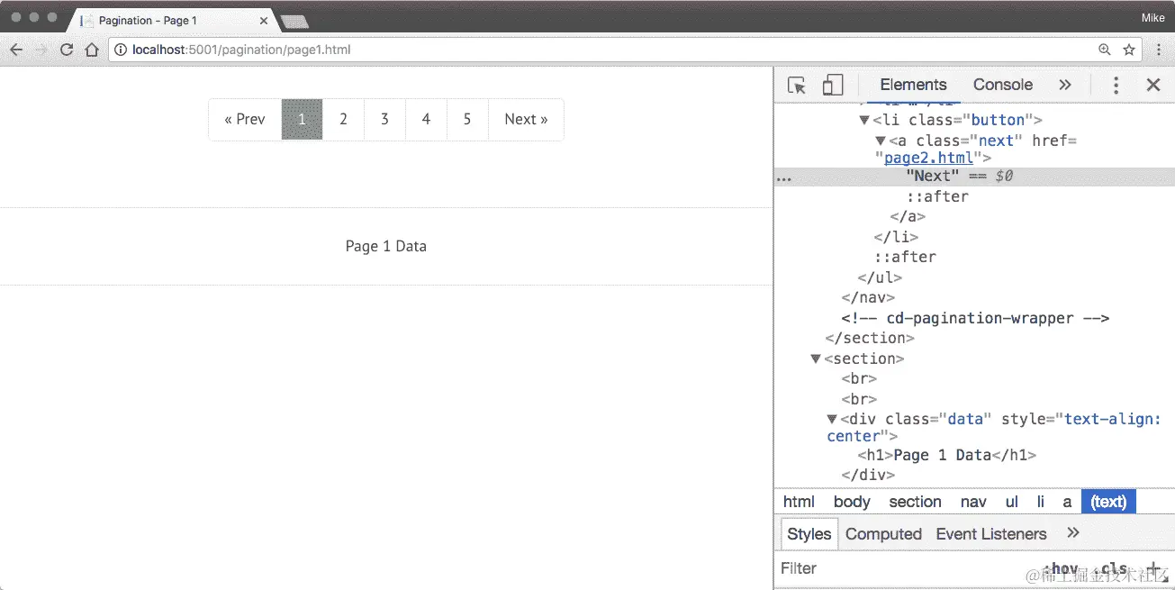Select the cd-pagination-wrapper comment row

[x=975, y=318]
